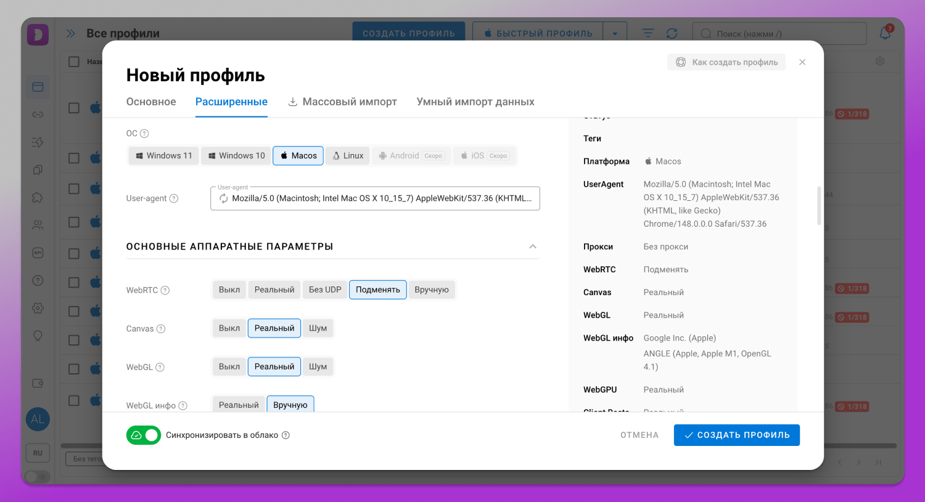Toggle the Синхронизировать в облако switch
Screen dimensions: 925x502
(144, 435)
